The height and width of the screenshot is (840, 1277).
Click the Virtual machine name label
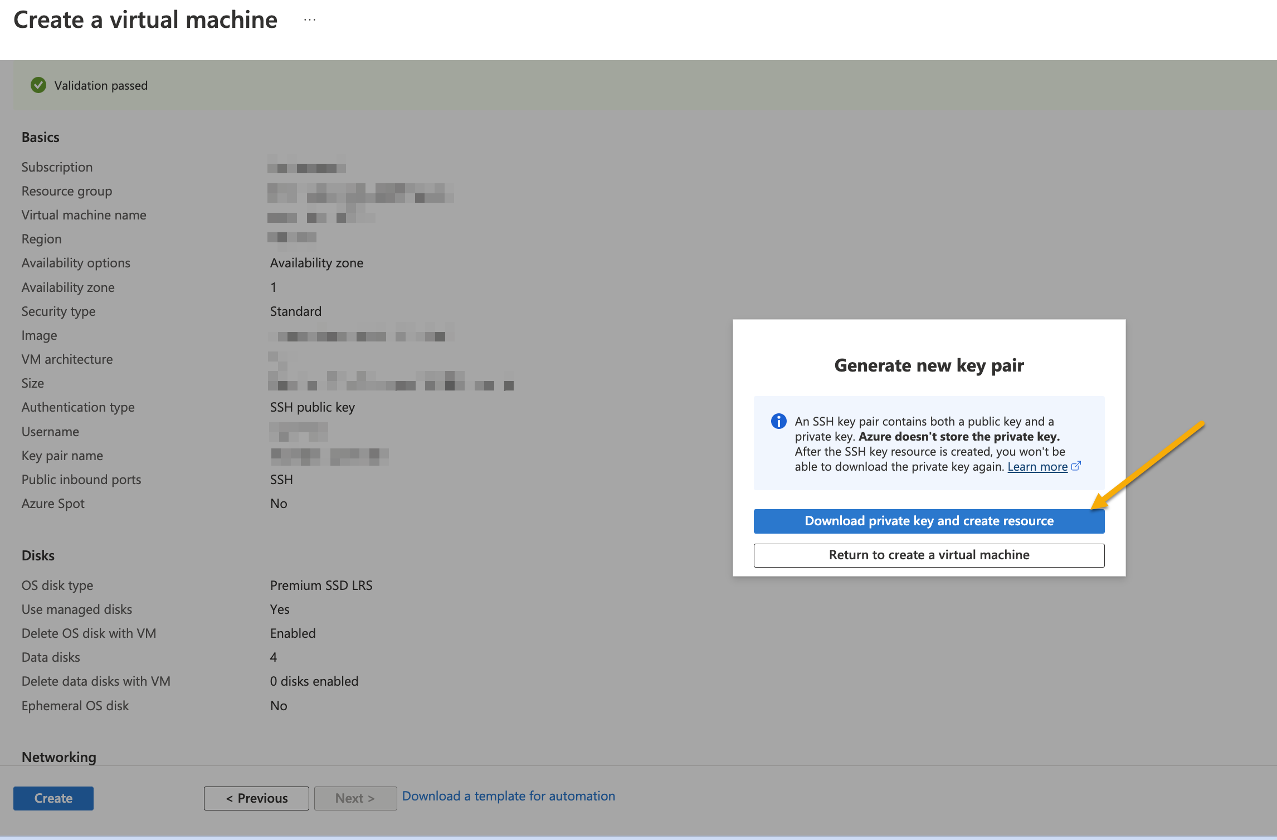(x=84, y=215)
